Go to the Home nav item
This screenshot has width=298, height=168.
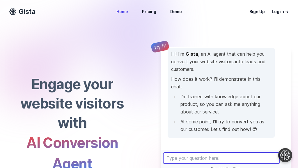(122, 12)
